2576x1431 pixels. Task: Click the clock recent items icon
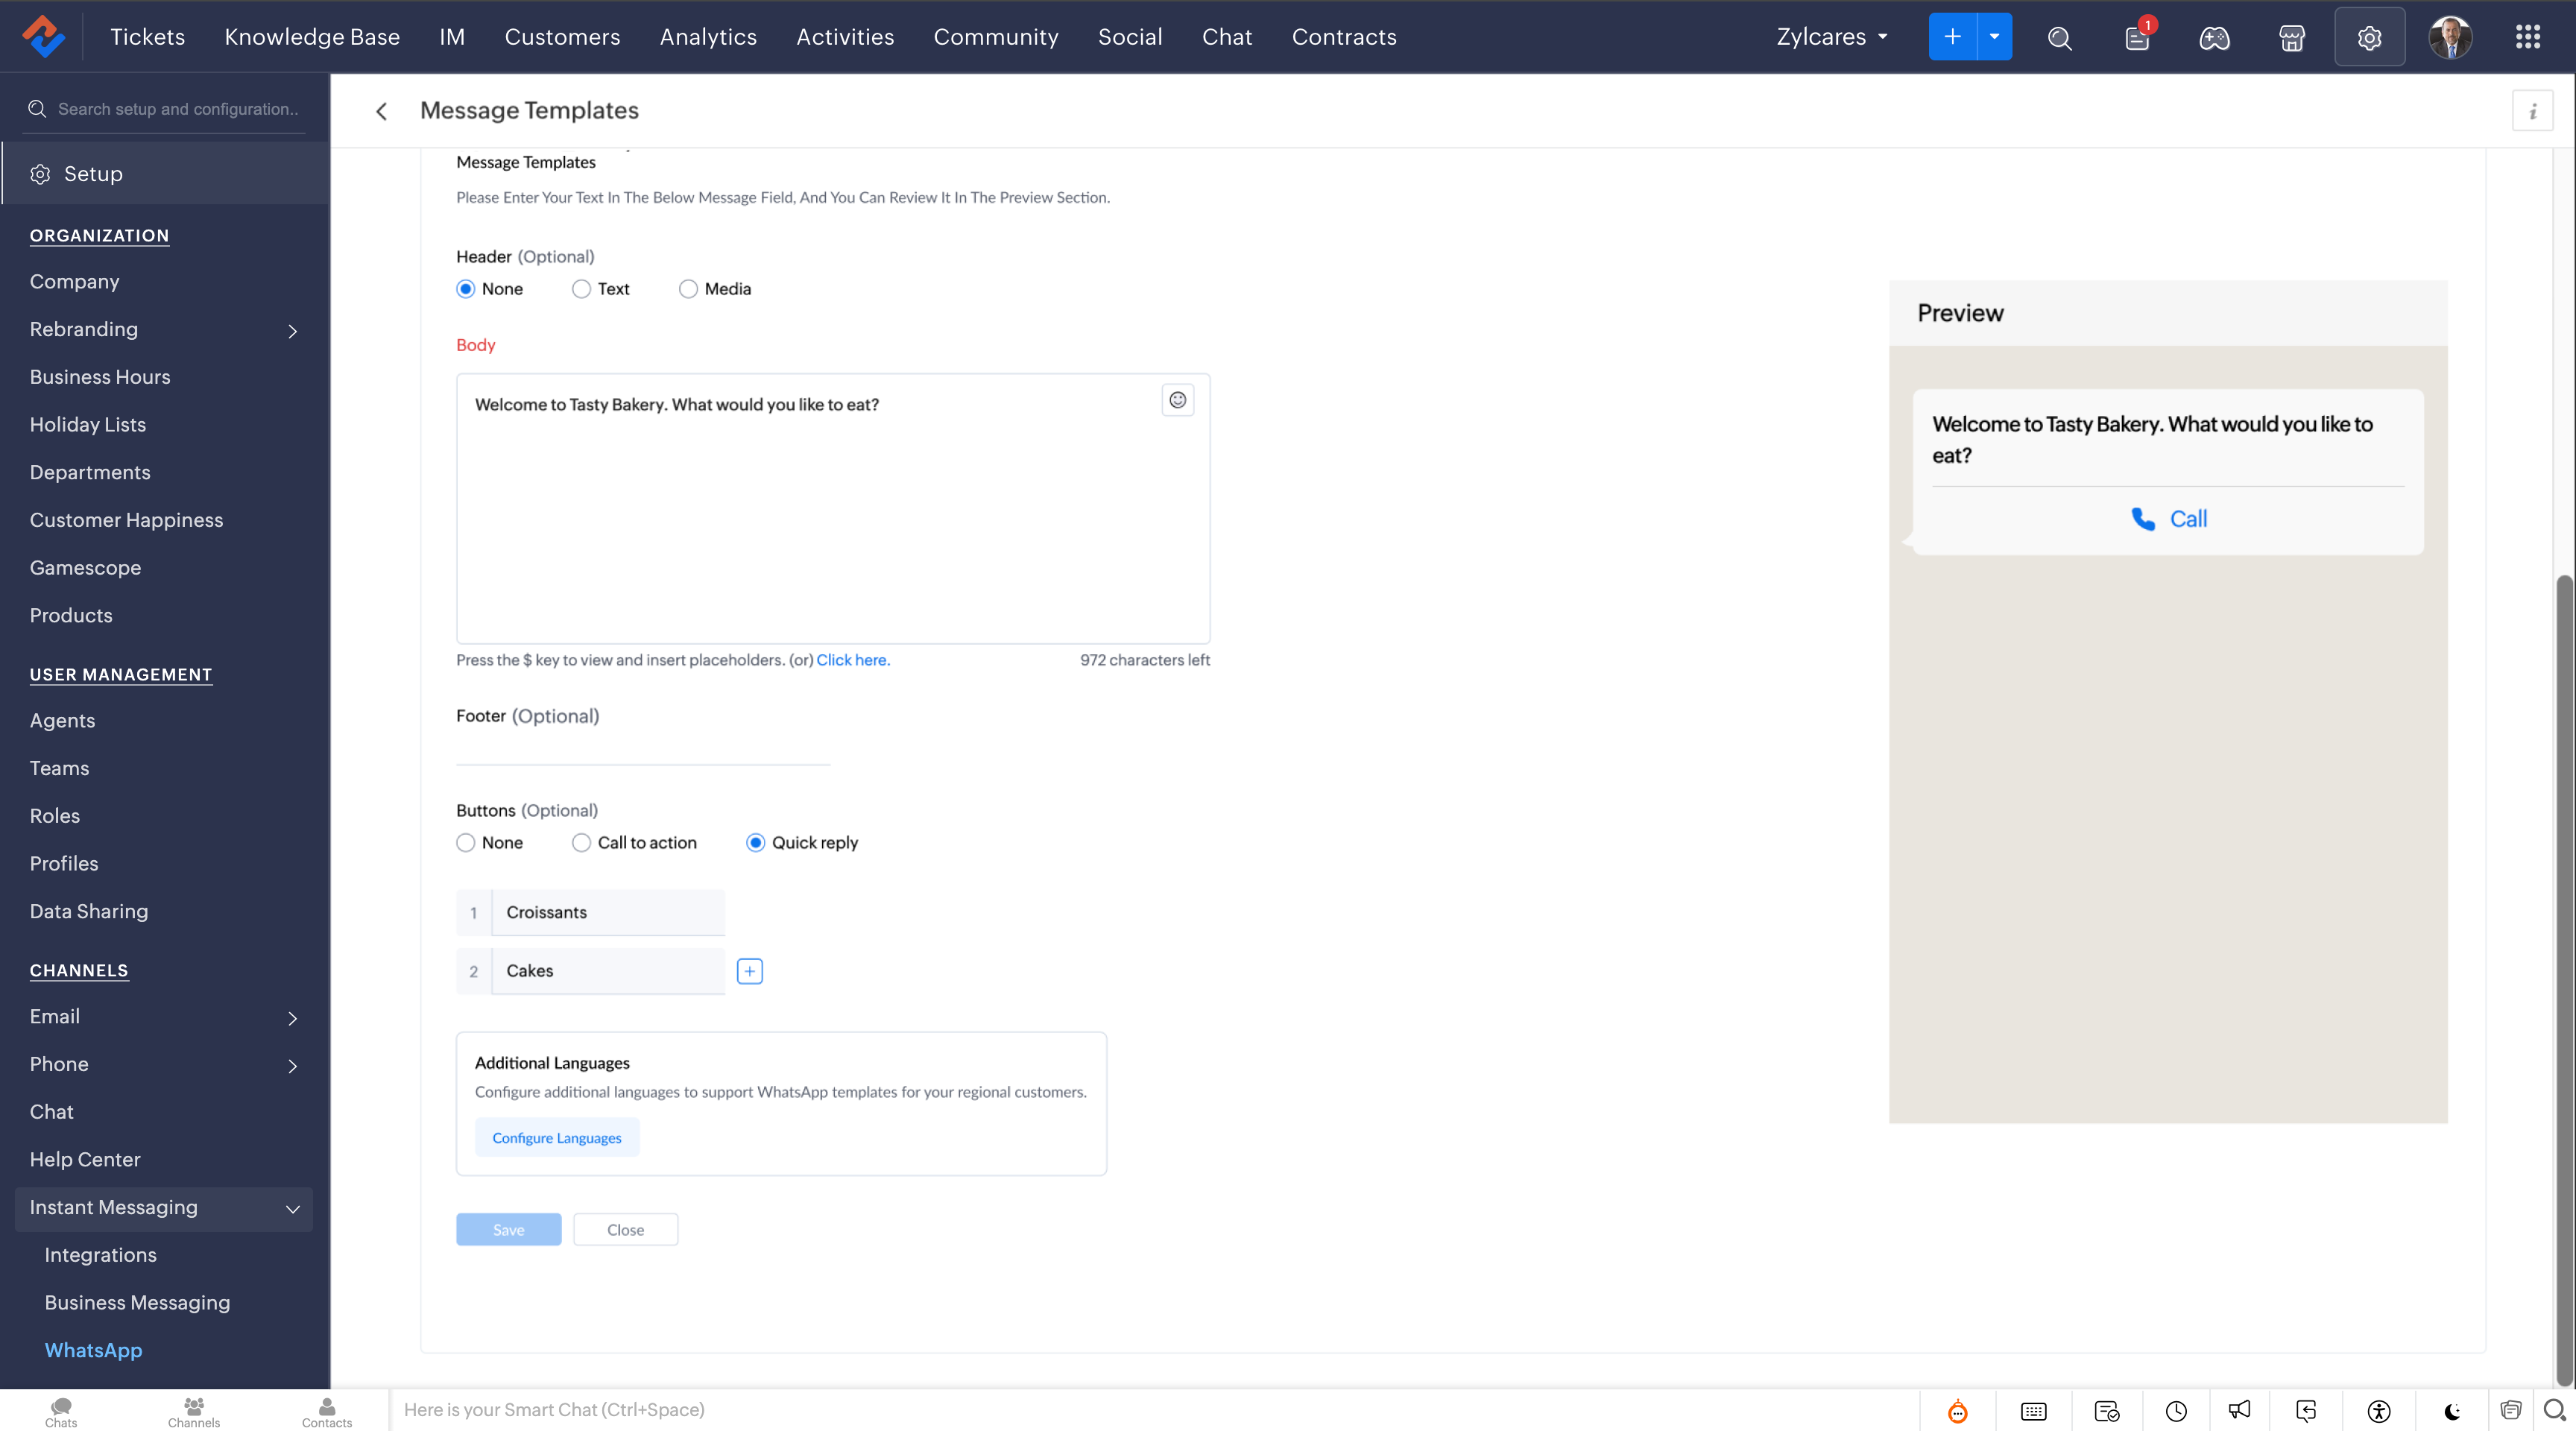[x=2176, y=1411]
